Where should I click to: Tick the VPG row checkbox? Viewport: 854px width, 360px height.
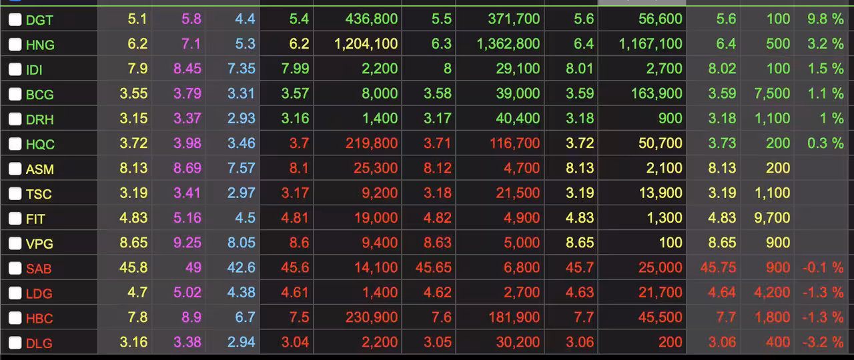coord(15,243)
